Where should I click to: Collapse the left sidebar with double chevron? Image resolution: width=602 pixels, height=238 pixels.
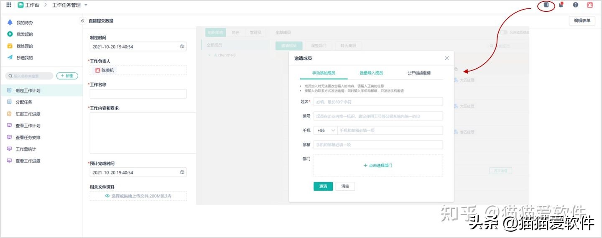(x=82, y=21)
